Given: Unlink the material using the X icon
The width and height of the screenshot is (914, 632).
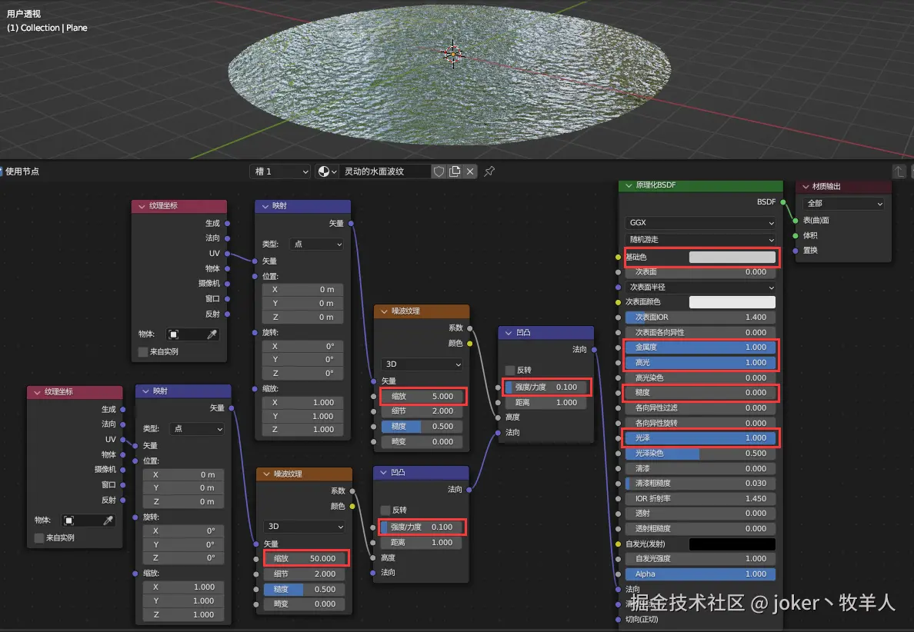Looking at the screenshot, I should (469, 171).
